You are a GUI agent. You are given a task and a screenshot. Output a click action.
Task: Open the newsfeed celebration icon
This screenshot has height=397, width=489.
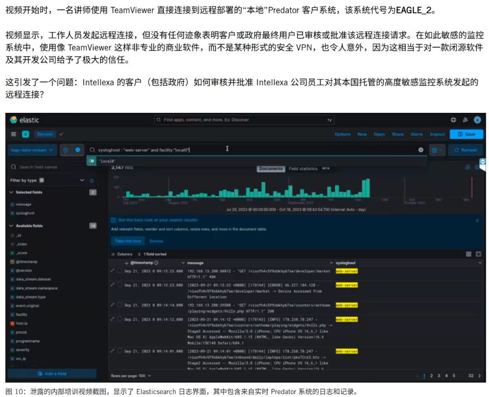[465, 120]
